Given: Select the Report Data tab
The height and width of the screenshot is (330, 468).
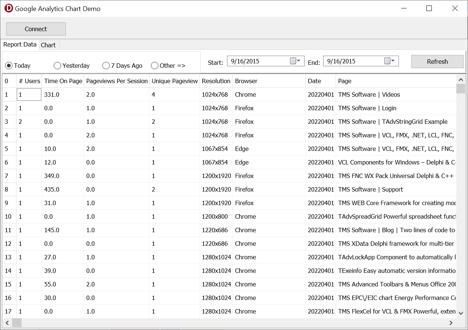Looking at the screenshot, I should coord(20,44).
